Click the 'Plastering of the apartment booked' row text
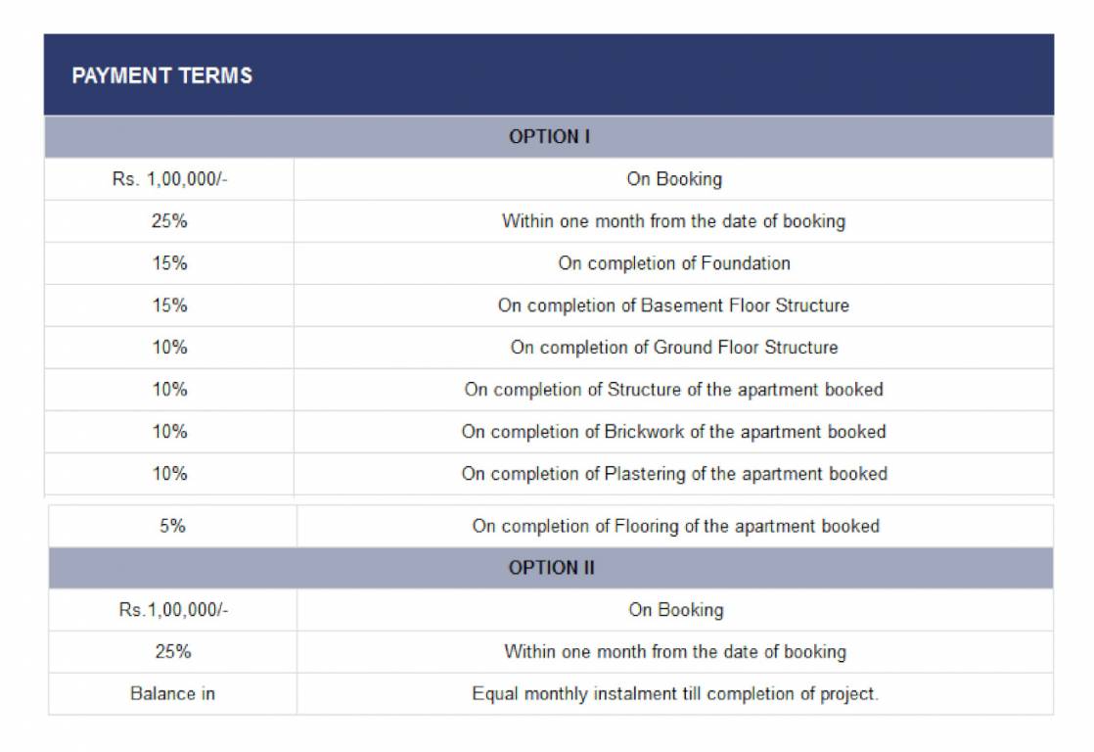This screenshot has height=752, width=1094. 674,474
